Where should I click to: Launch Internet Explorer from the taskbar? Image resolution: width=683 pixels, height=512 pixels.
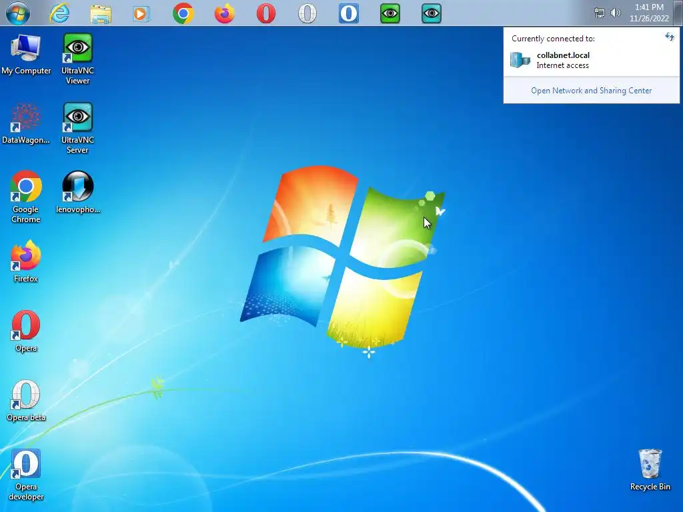tap(59, 13)
